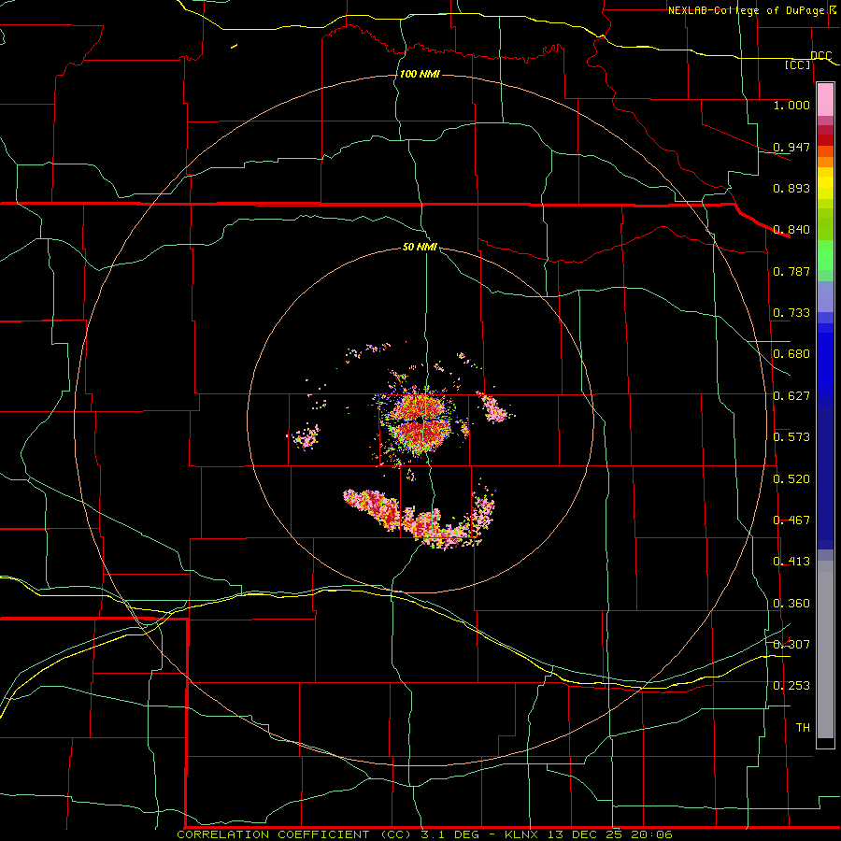Click the 0.840 color scale value
This screenshot has width=841, height=841.
pos(791,230)
